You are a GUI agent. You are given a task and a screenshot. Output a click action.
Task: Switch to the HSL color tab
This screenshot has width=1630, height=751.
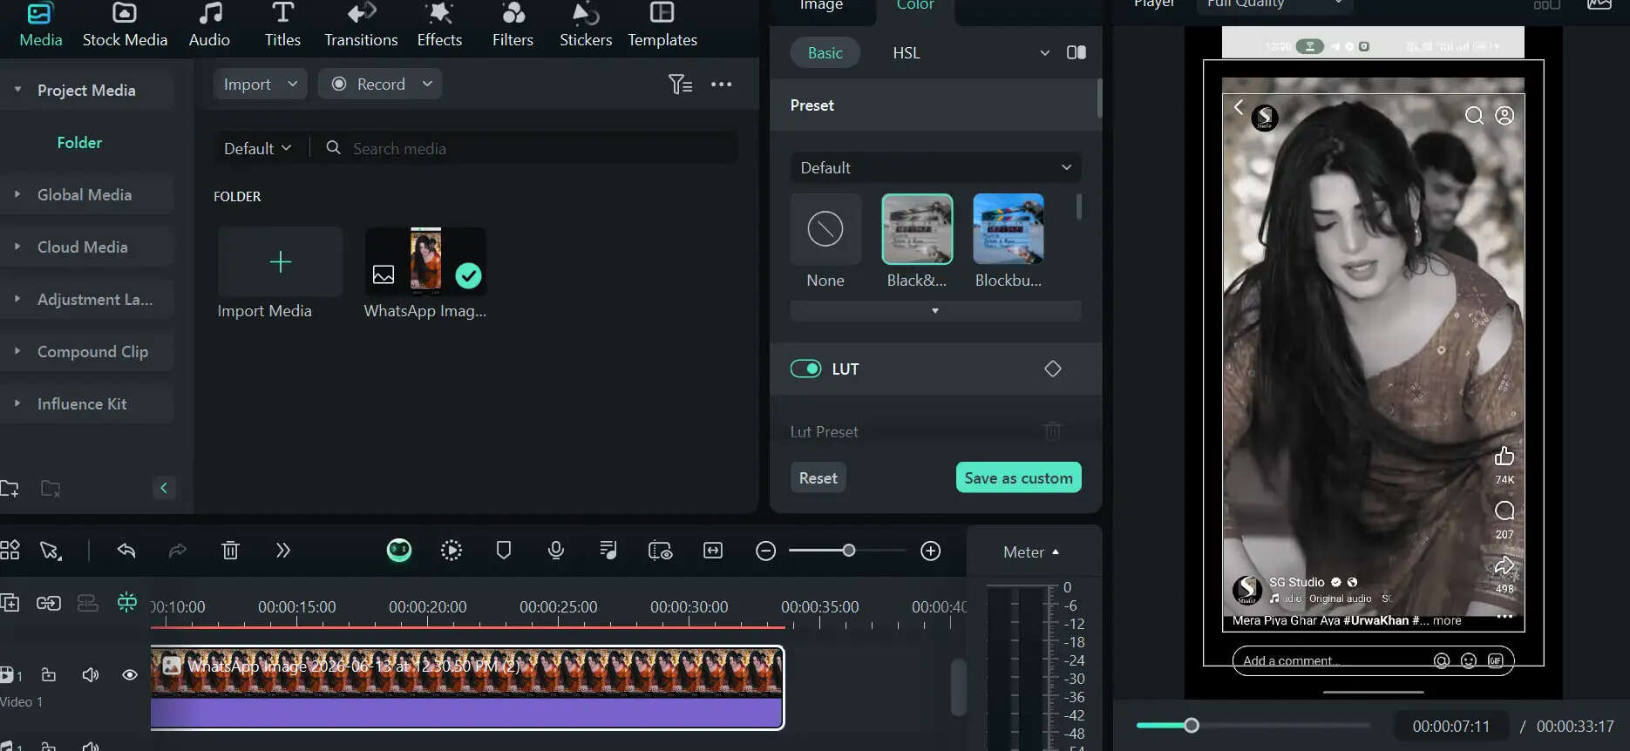point(907,52)
